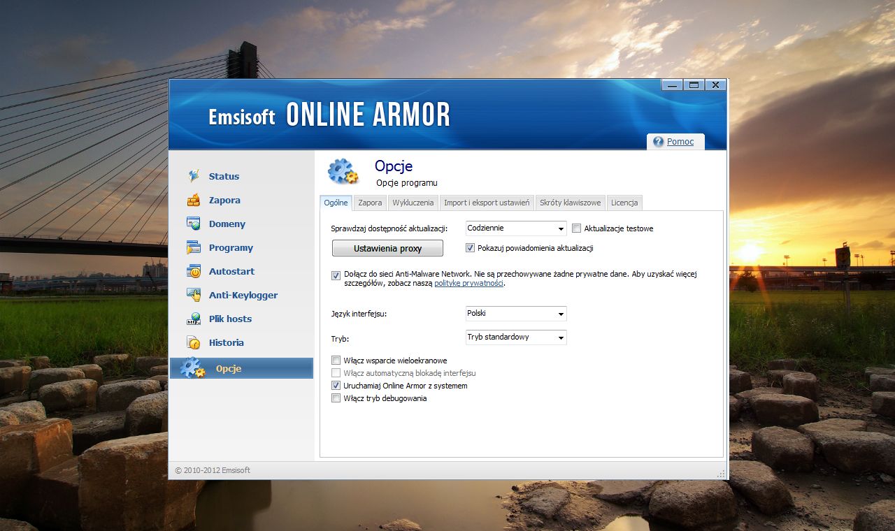
Task: Click the Anti-Keylogger sidebar icon
Action: (194, 295)
